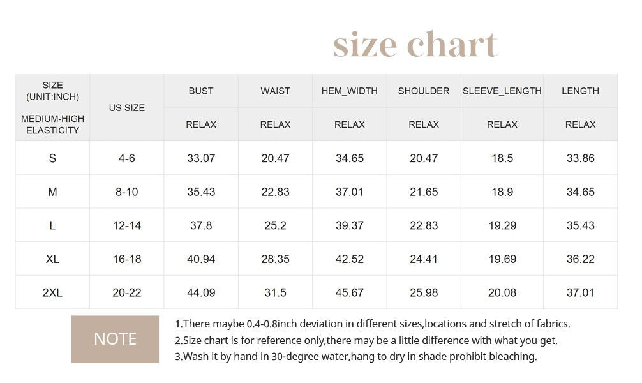Click the MEDIUM-HIGH ELASTICITY header text
This screenshot has width=642, height=383.
[52, 124]
